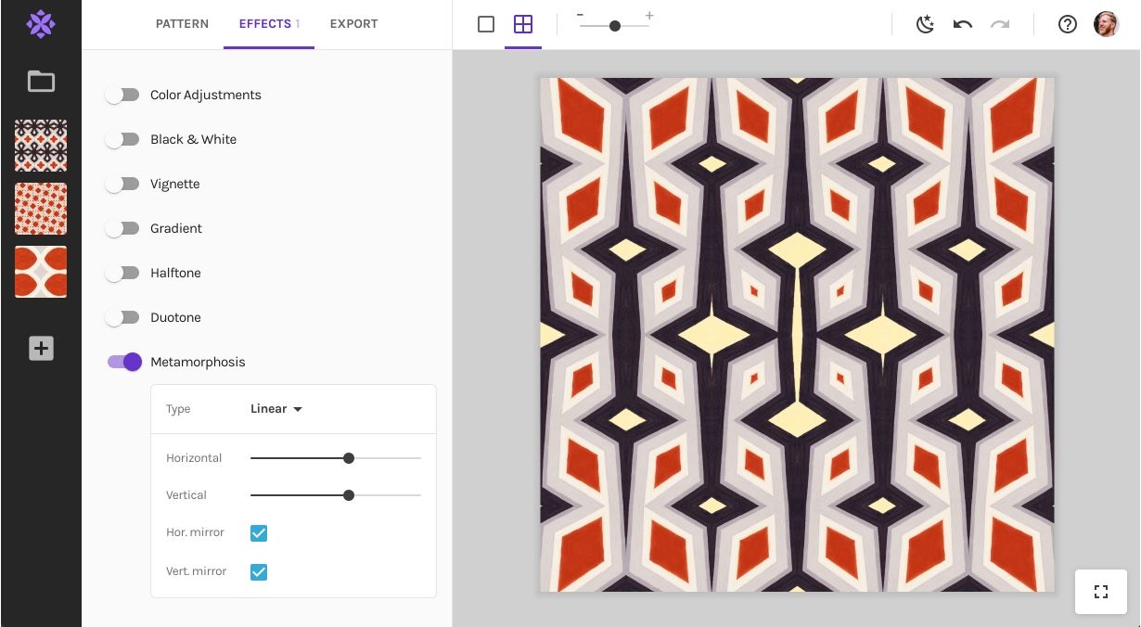Toggle dark mode moon icon
Screen dimensions: 1141x627
pyautogui.click(x=925, y=24)
